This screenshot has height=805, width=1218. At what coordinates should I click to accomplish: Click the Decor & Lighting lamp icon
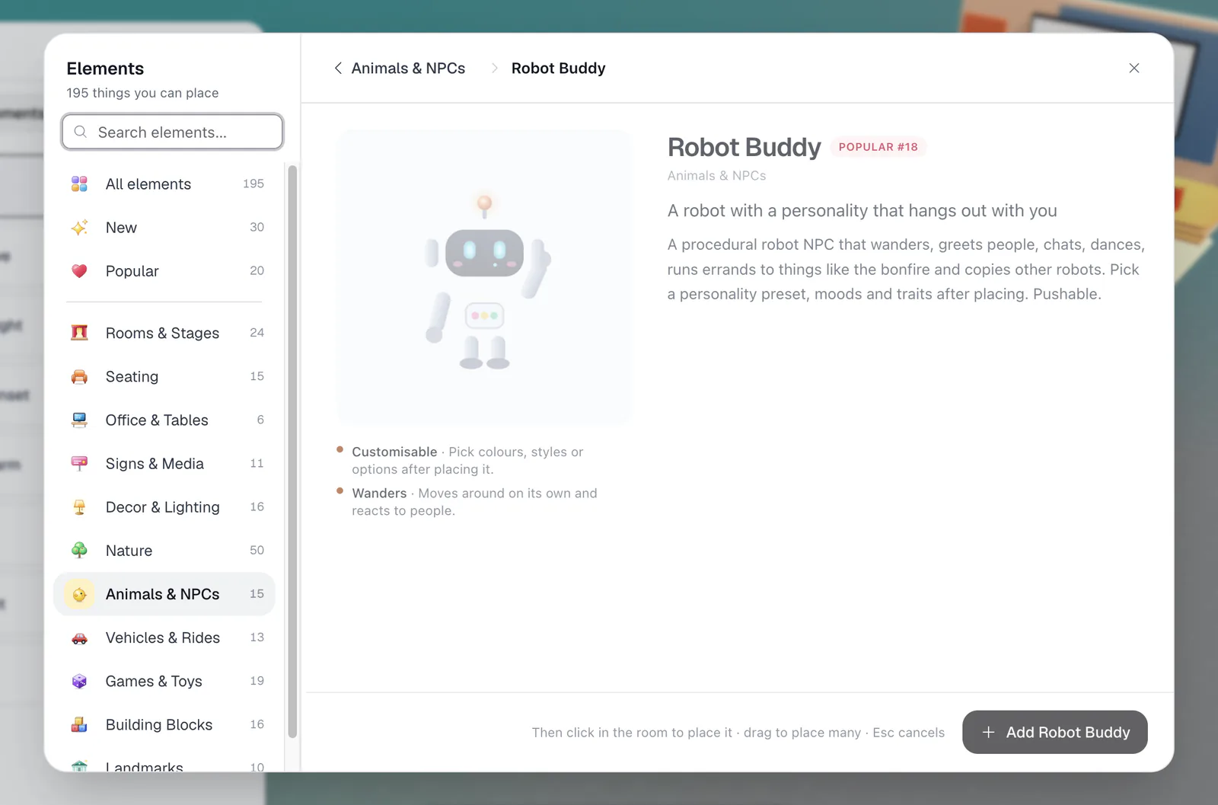pos(79,506)
